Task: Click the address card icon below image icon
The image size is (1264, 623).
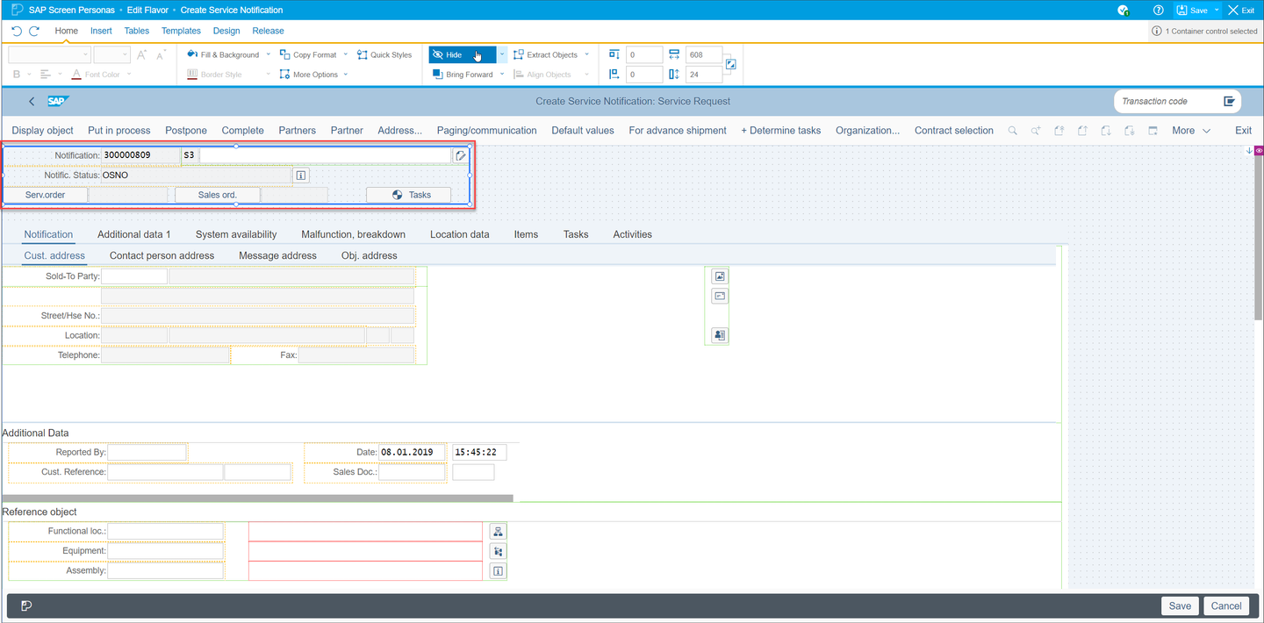Action: coord(720,296)
